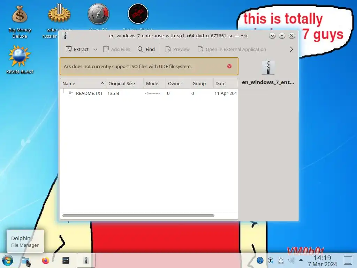Maximize the Ark window
Viewport: 357px width, 268px height.
282,36
